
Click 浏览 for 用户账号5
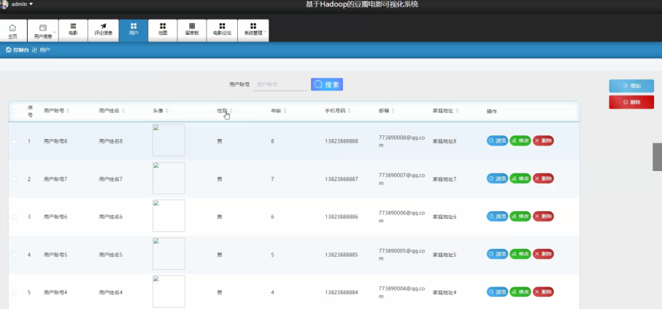coord(497,254)
